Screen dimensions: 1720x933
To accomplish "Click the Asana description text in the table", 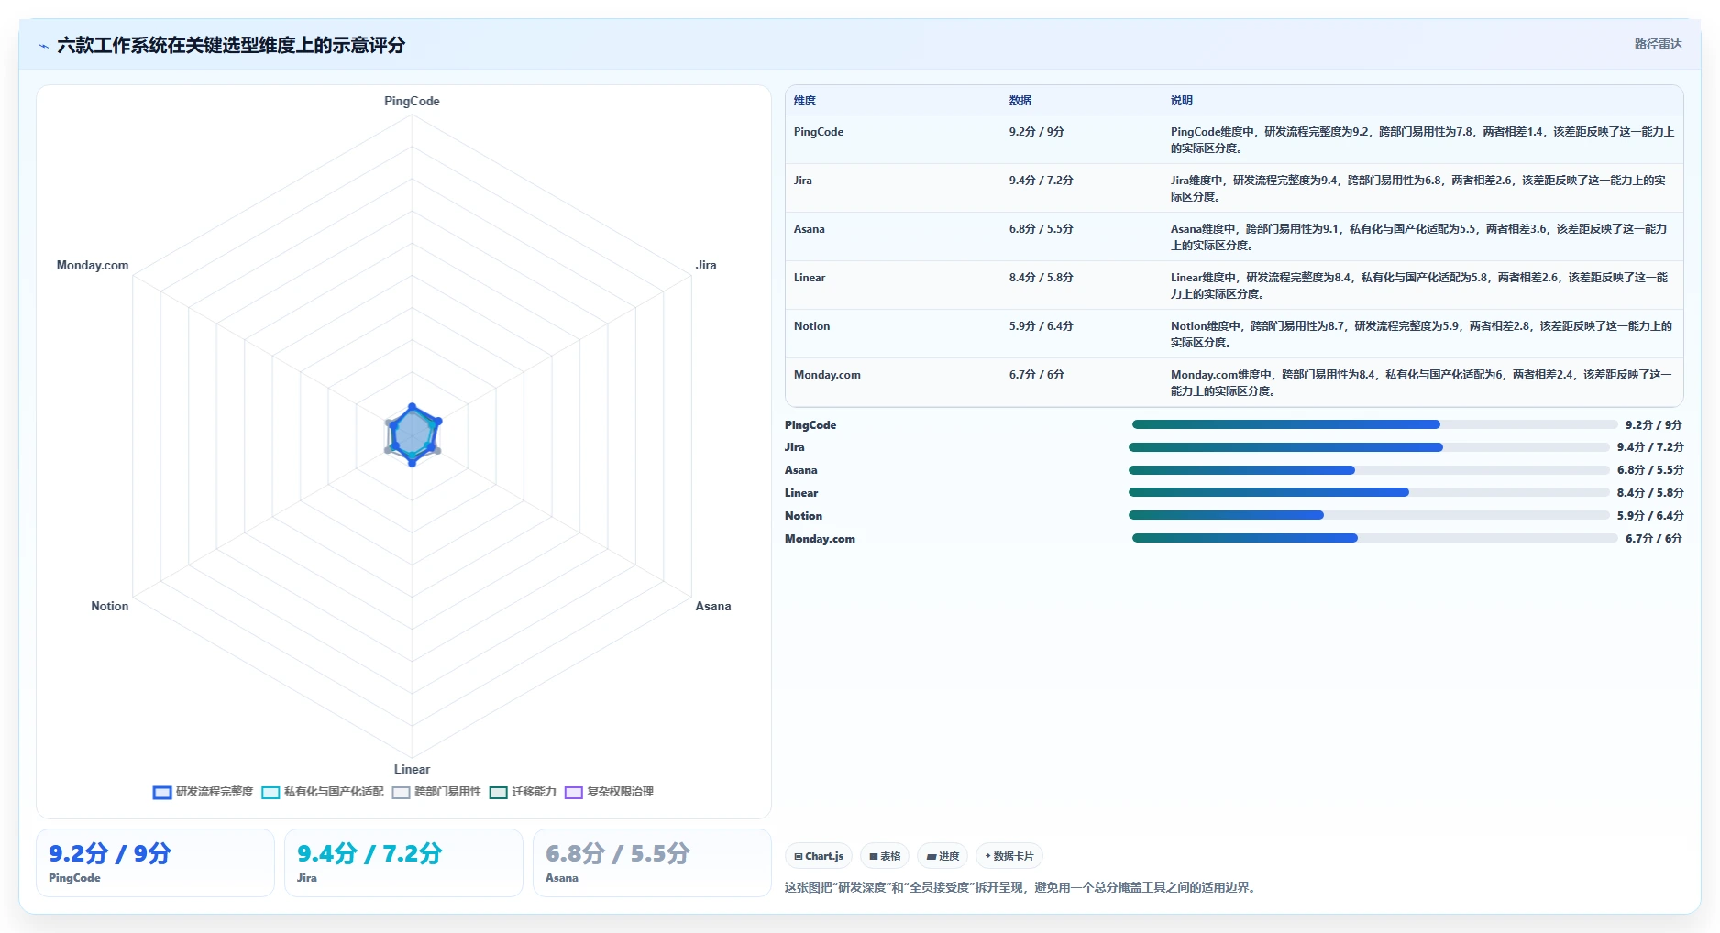I will tap(1418, 237).
